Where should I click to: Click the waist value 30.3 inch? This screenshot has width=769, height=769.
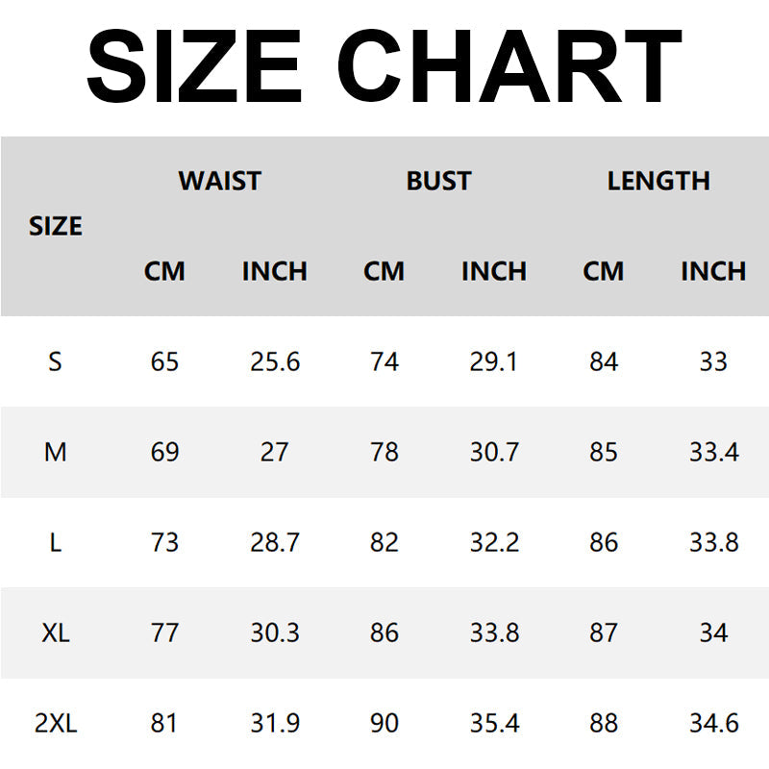coord(275,633)
